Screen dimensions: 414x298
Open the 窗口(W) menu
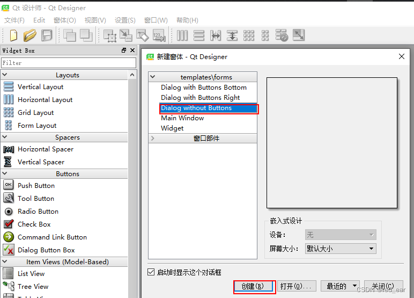coord(156,20)
